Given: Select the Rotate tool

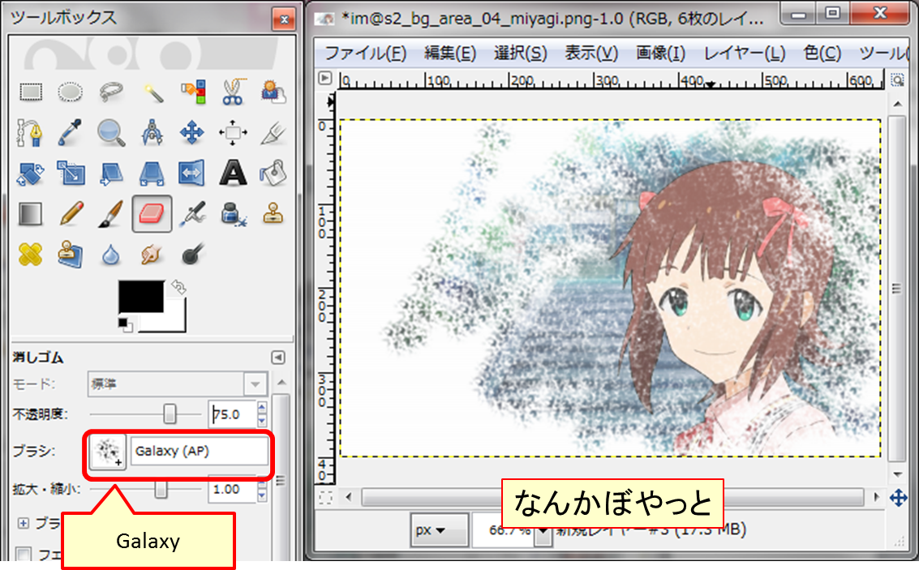Looking at the screenshot, I should [31, 174].
